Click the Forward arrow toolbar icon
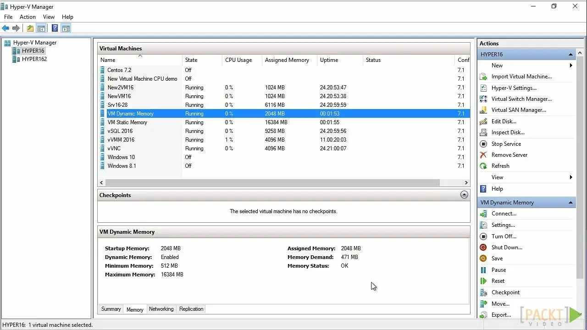 tap(16, 28)
